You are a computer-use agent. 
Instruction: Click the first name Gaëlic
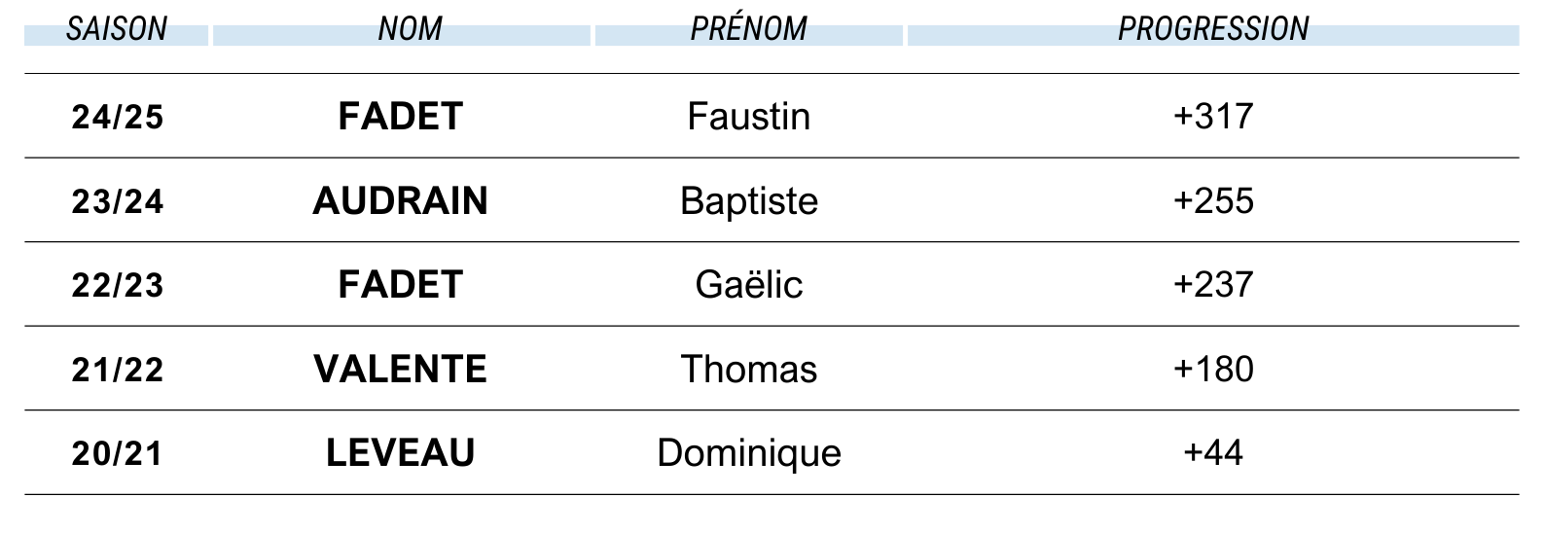748,285
